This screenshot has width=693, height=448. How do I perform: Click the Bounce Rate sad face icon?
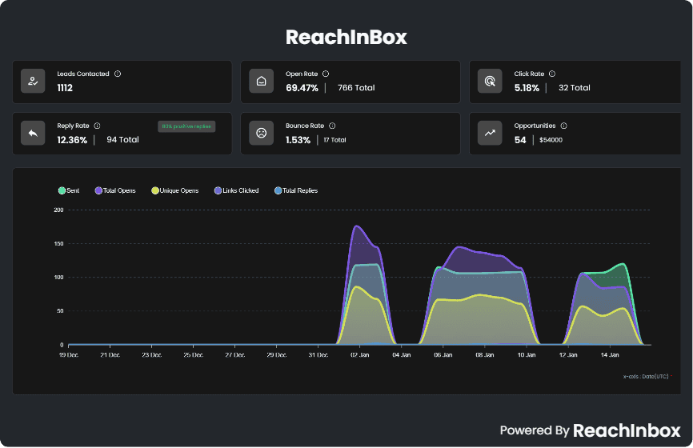(261, 133)
